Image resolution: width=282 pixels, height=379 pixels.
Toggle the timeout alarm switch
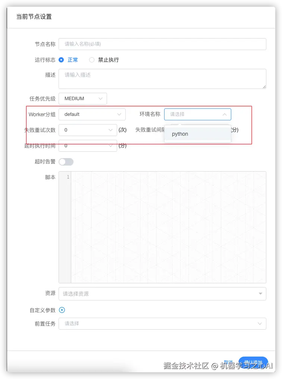pyautogui.click(x=66, y=162)
